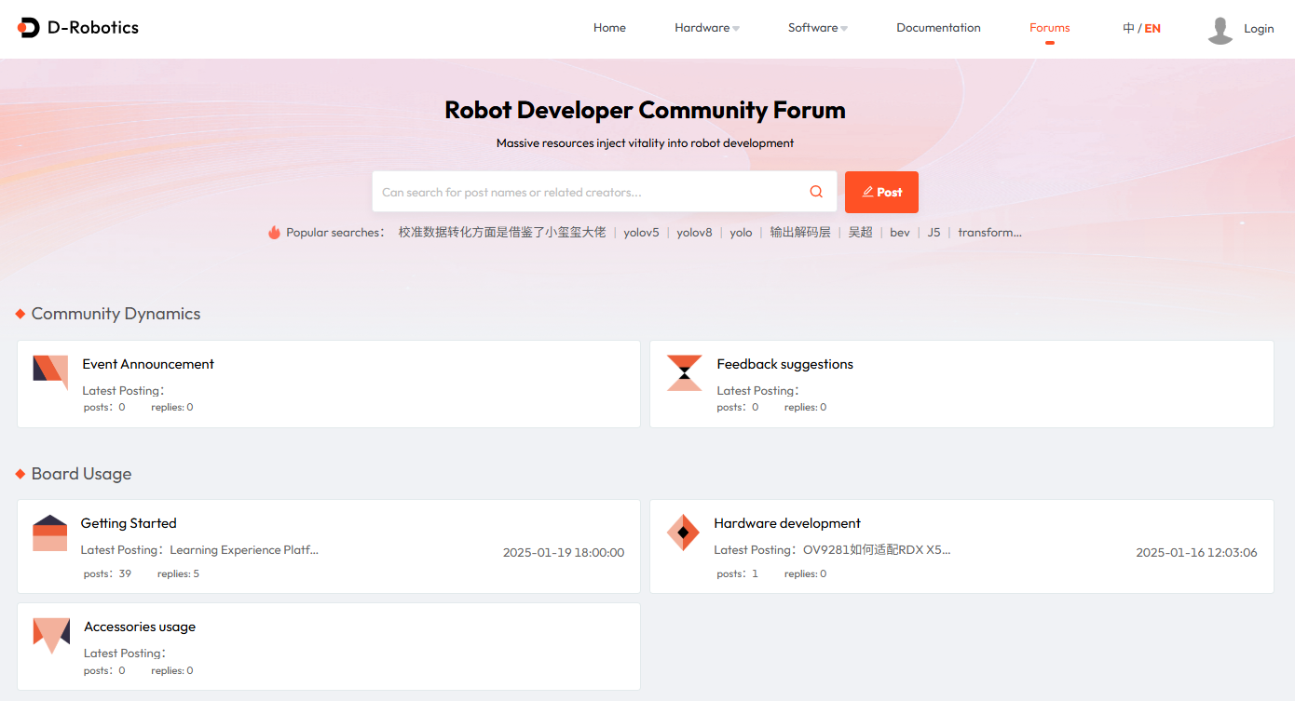The image size is (1295, 701).
Task: Open the Getting Started board title
Action: tap(129, 523)
